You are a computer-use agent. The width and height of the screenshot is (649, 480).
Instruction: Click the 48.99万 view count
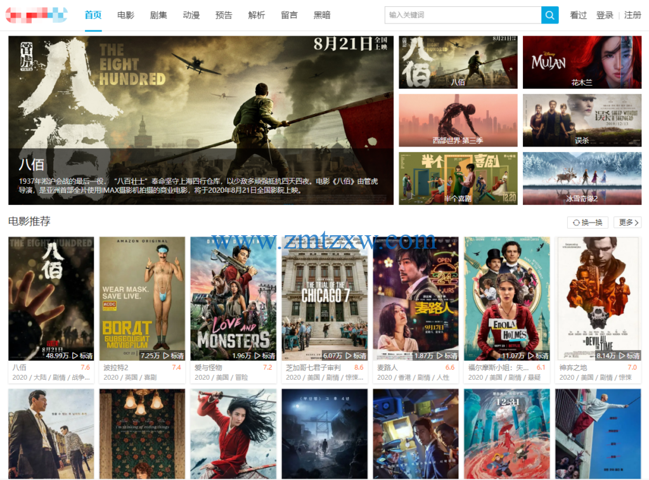pyautogui.click(x=58, y=355)
